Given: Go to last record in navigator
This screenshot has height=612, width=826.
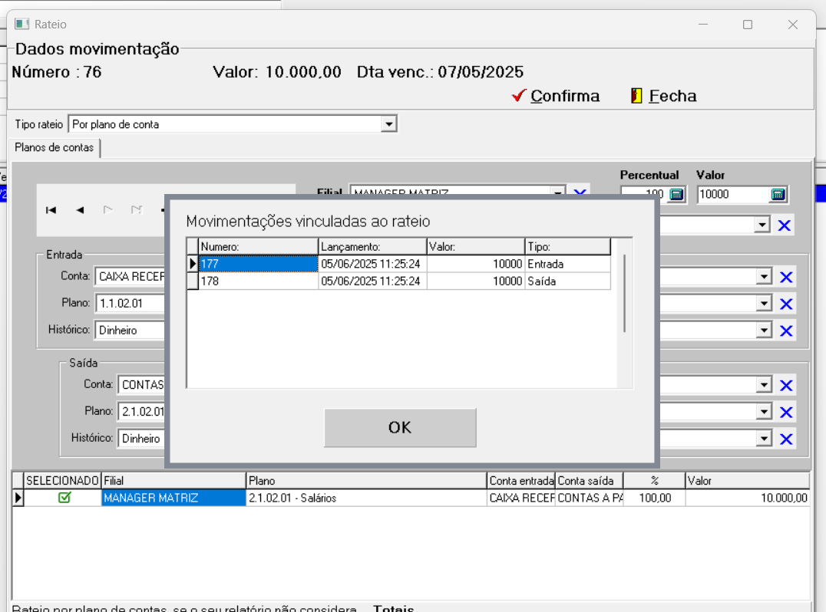Looking at the screenshot, I should click(137, 210).
